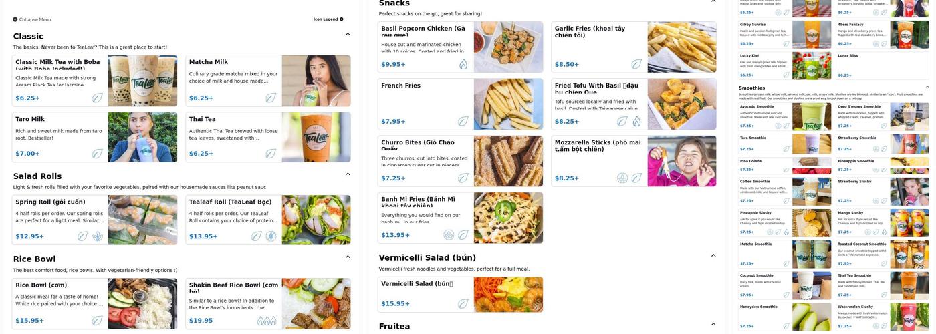Toggle the Collapse Menu control

click(32, 19)
